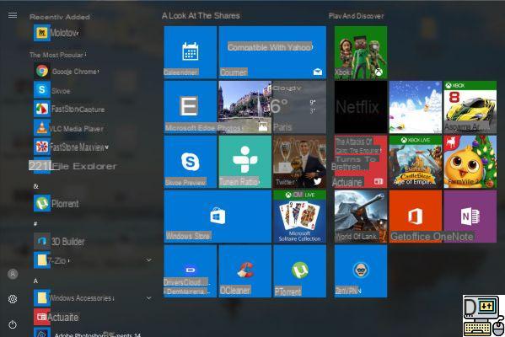Open the green uTorrent tile

pos(299,271)
